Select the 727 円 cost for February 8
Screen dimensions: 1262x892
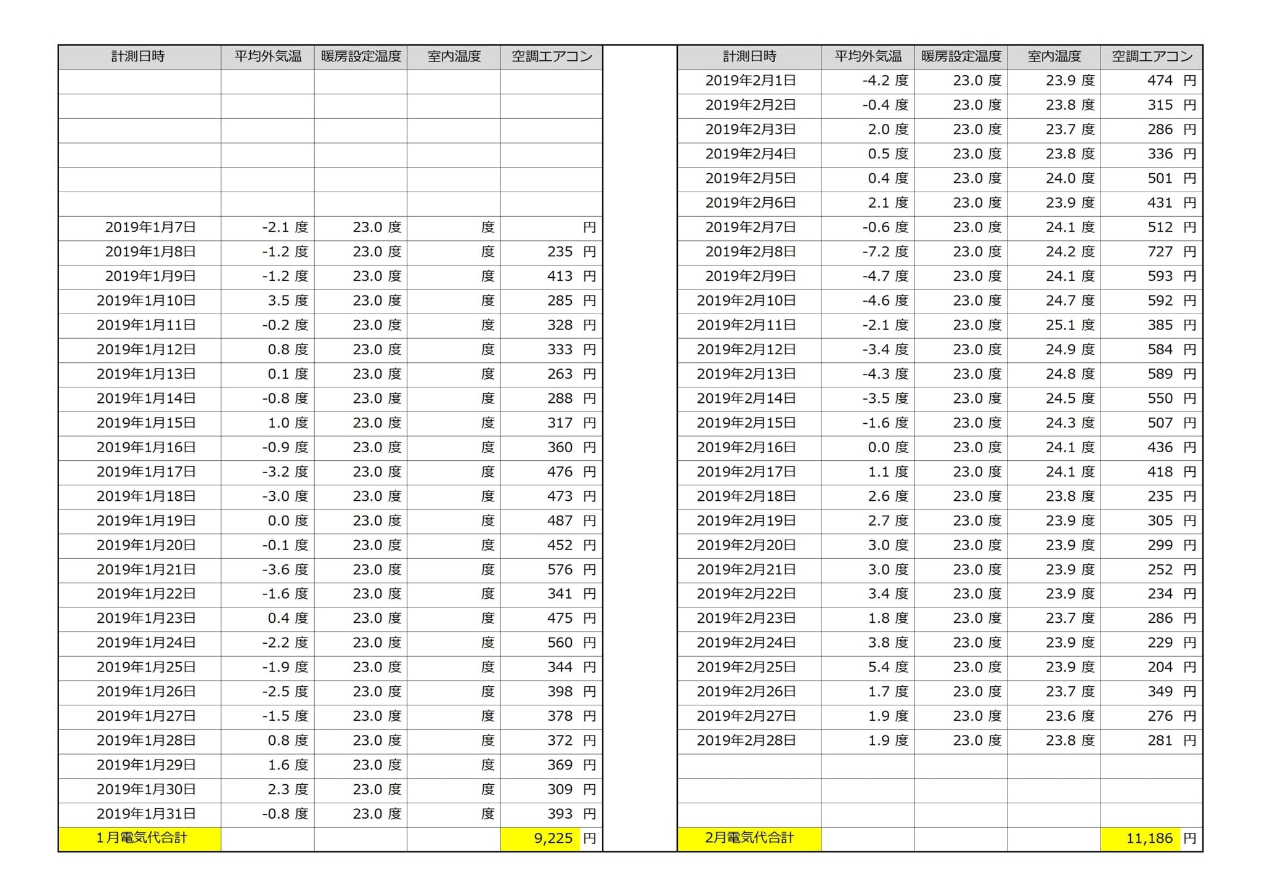point(1151,253)
